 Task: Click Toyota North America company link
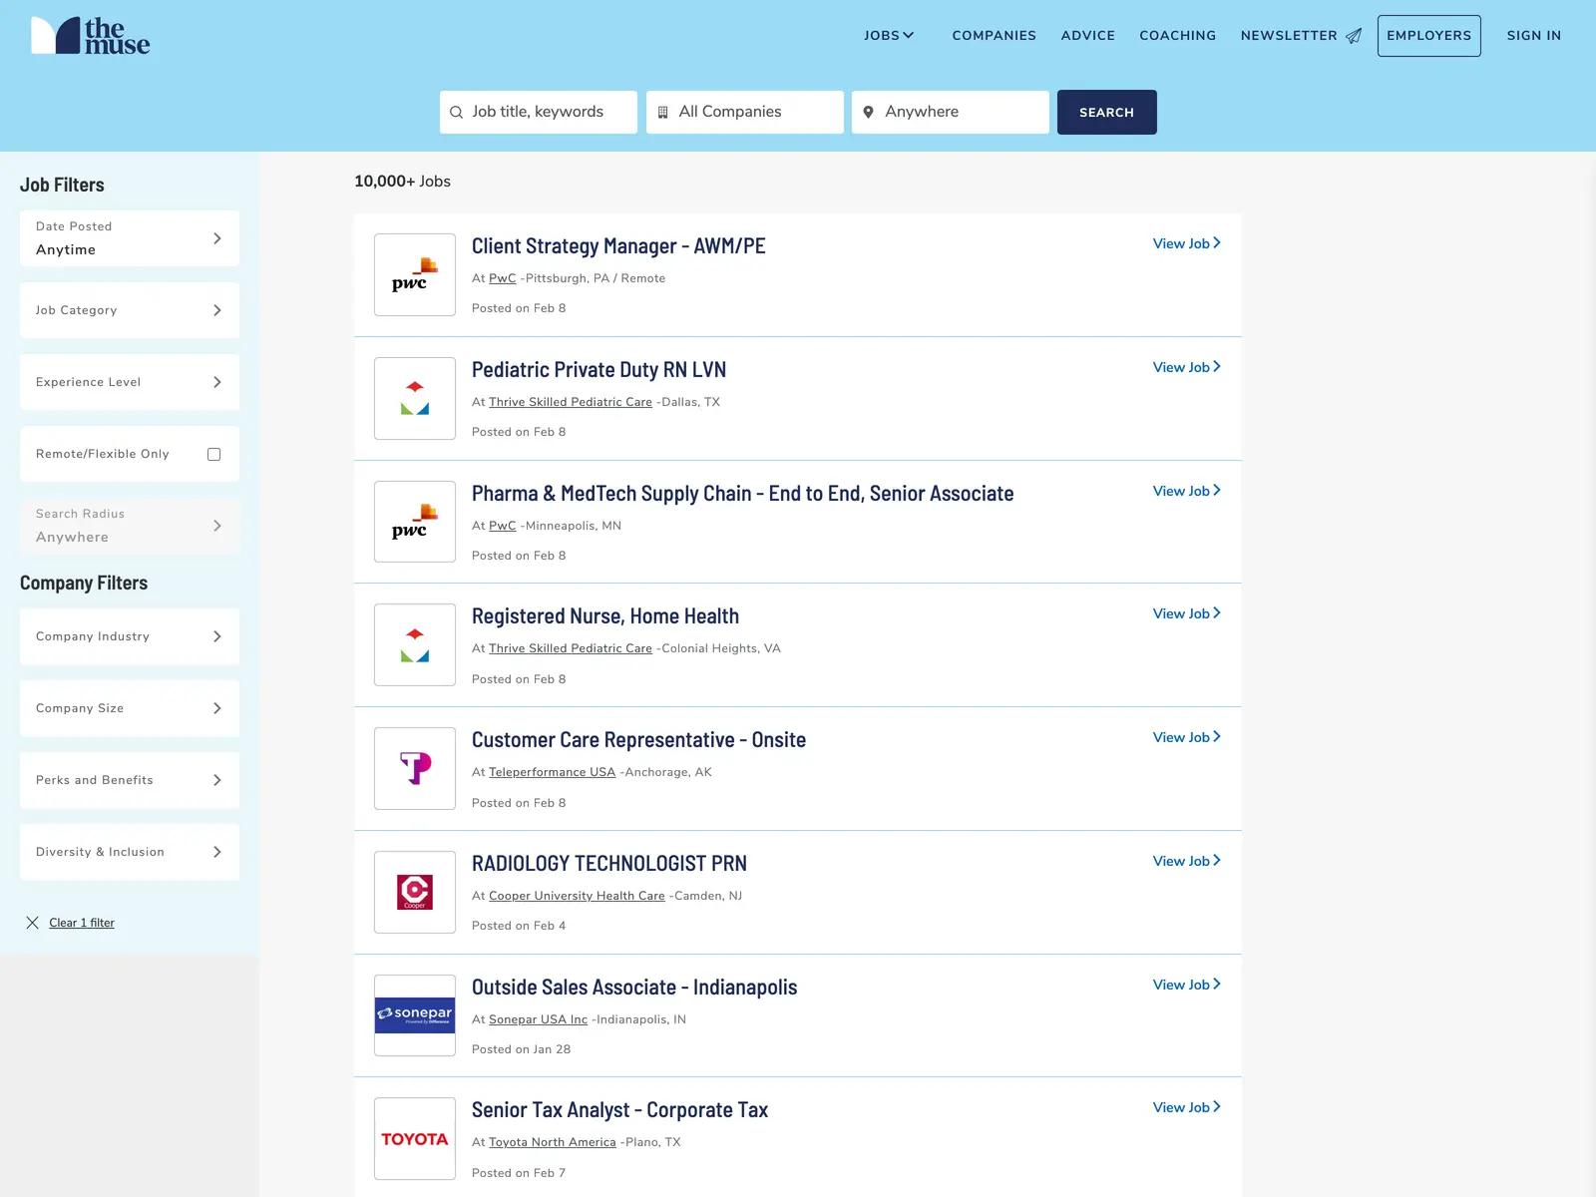point(553,1142)
